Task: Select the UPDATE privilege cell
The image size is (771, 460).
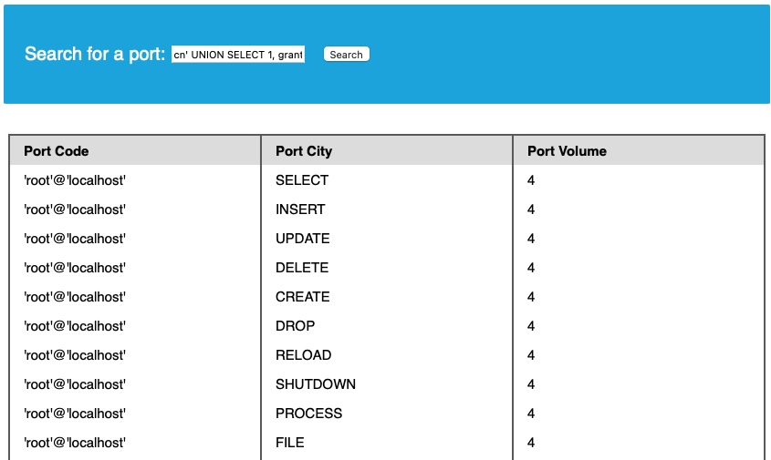Action: (x=303, y=239)
